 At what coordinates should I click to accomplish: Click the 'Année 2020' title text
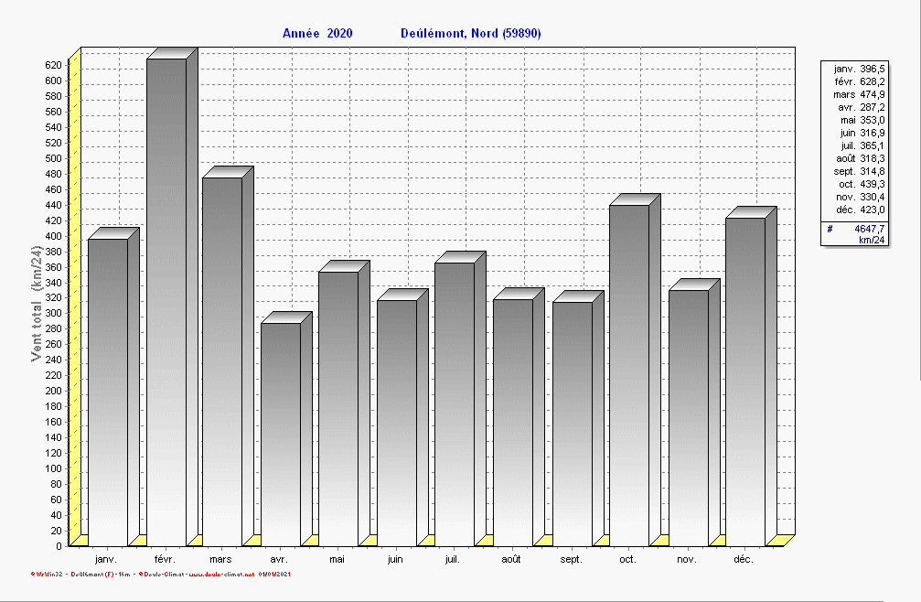(317, 34)
